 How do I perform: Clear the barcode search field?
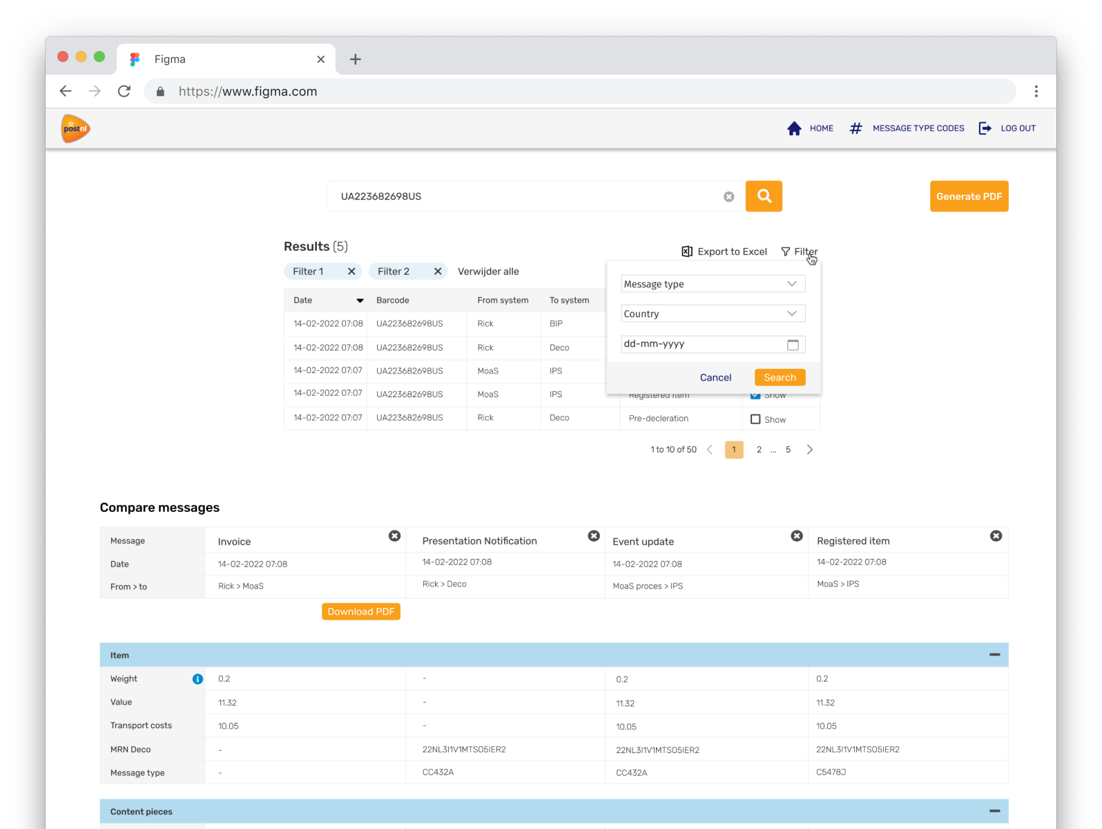point(728,197)
